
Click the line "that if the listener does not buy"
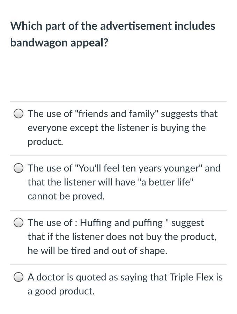tap(122, 237)
